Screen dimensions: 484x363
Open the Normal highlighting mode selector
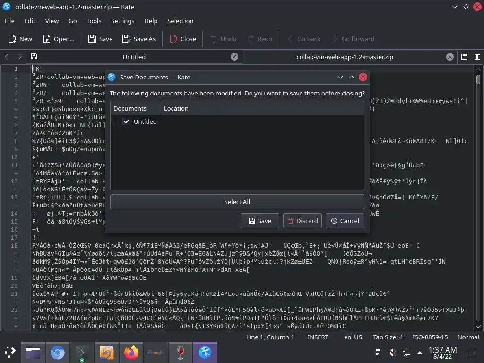(468, 337)
